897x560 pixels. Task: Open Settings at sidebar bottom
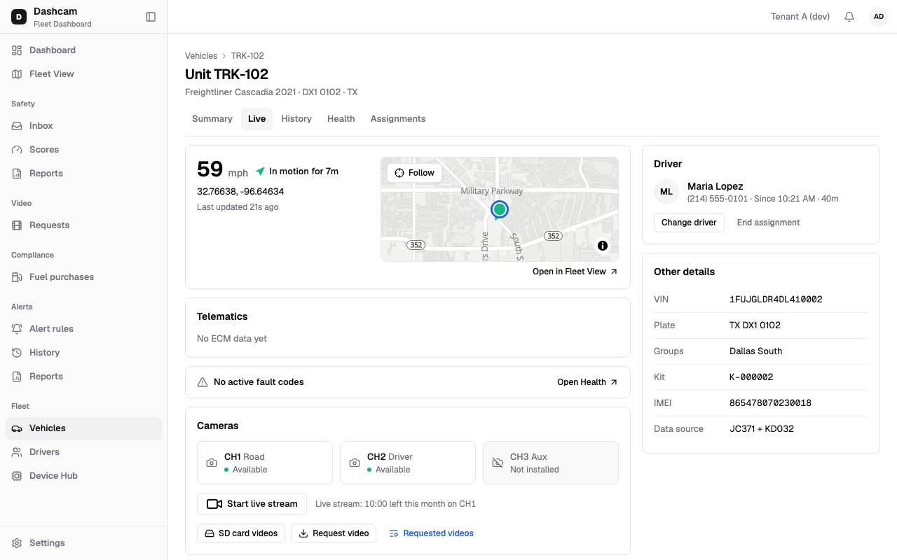pos(83,543)
